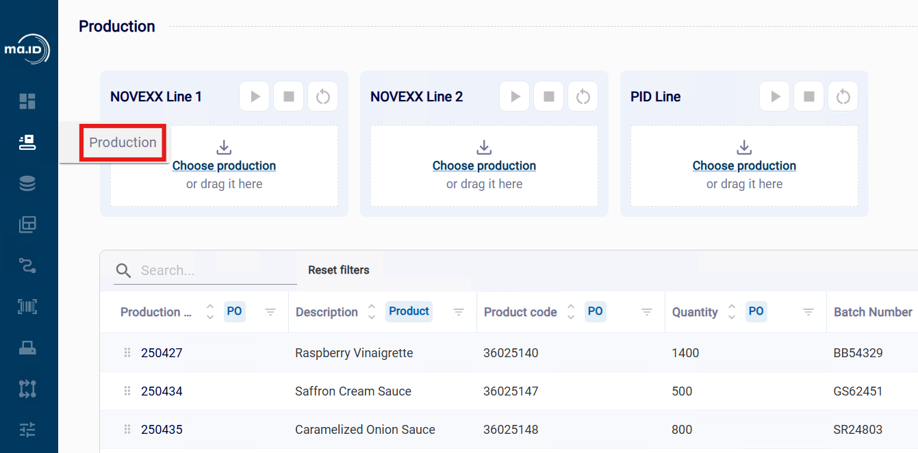Click product code 36025140
This screenshot has width=918, height=453.
point(511,353)
